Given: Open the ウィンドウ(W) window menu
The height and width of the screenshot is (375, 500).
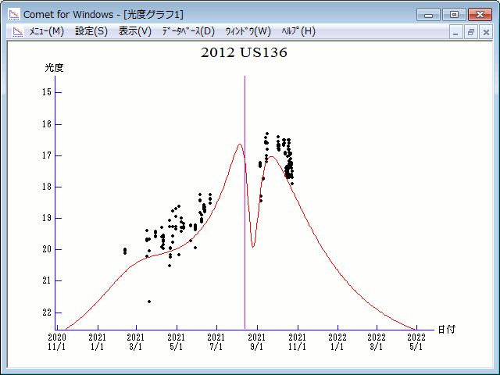Looking at the screenshot, I should point(247,31).
